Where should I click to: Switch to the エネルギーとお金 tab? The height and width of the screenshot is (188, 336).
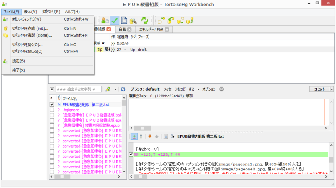(154, 29)
